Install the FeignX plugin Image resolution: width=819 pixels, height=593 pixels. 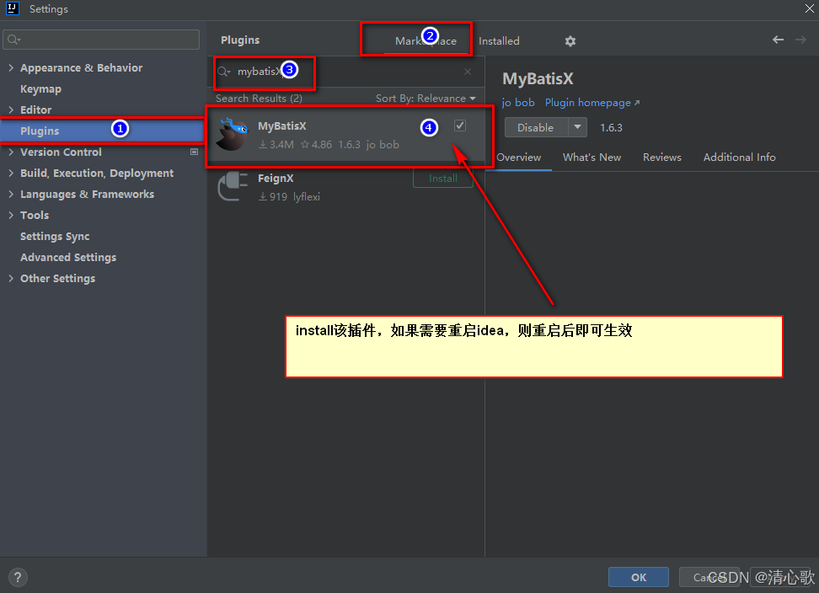[x=443, y=179]
